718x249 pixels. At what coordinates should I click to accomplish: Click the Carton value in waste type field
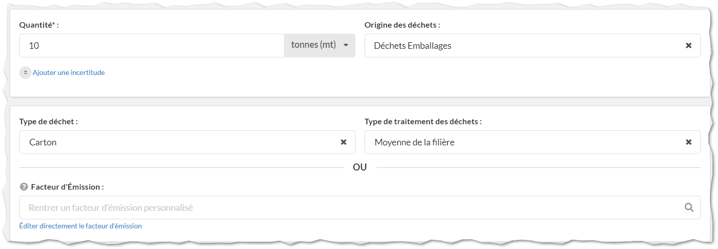point(43,142)
